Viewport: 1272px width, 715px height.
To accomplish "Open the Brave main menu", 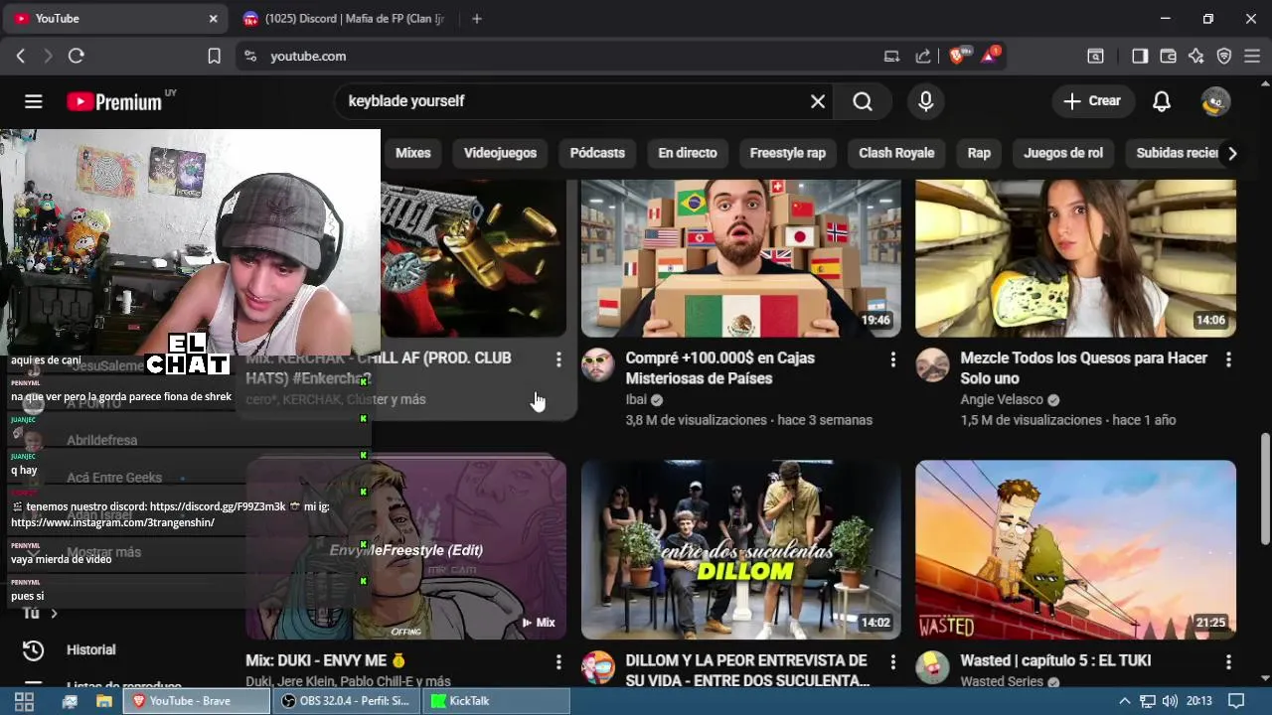I will coord(1252,57).
